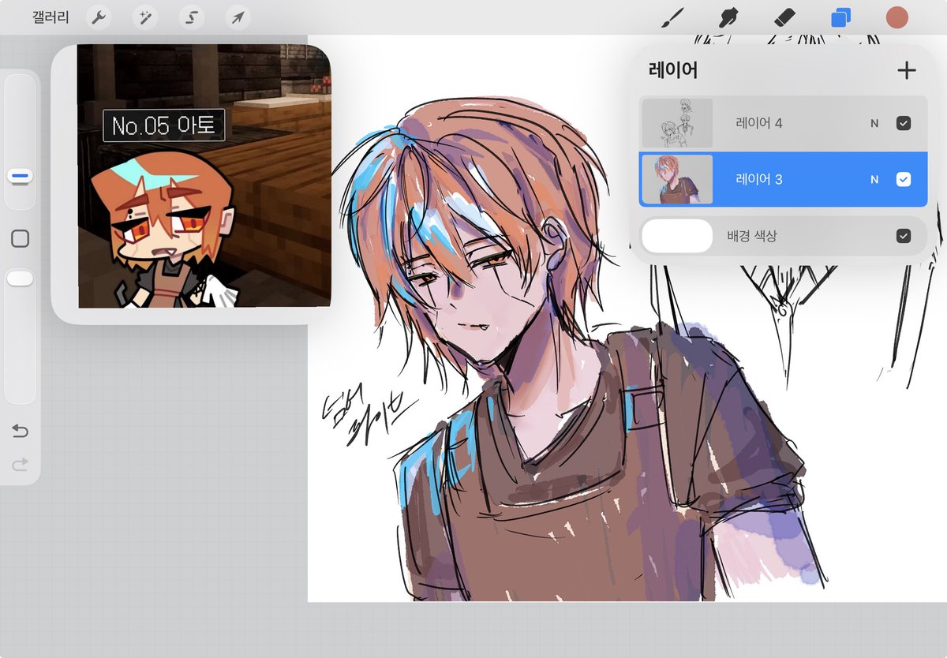Redo with the sidebar redo arrow
This screenshot has width=947, height=658.
pos(21,465)
